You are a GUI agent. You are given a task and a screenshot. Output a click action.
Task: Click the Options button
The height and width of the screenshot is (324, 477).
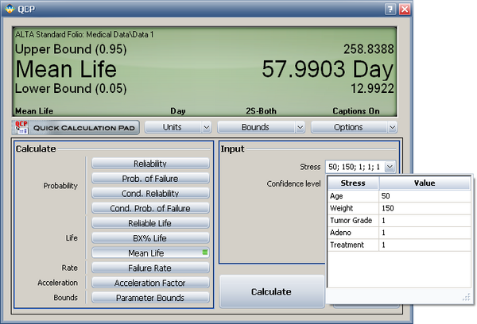point(349,127)
